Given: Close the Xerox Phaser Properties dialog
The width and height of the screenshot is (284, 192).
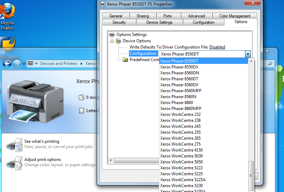Looking at the screenshot, I should (x=253, y=2).
